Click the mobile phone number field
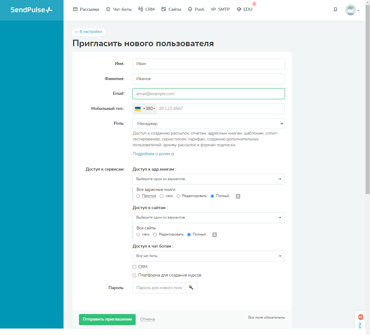Screen dimensions: 370x335 [220, 109]
